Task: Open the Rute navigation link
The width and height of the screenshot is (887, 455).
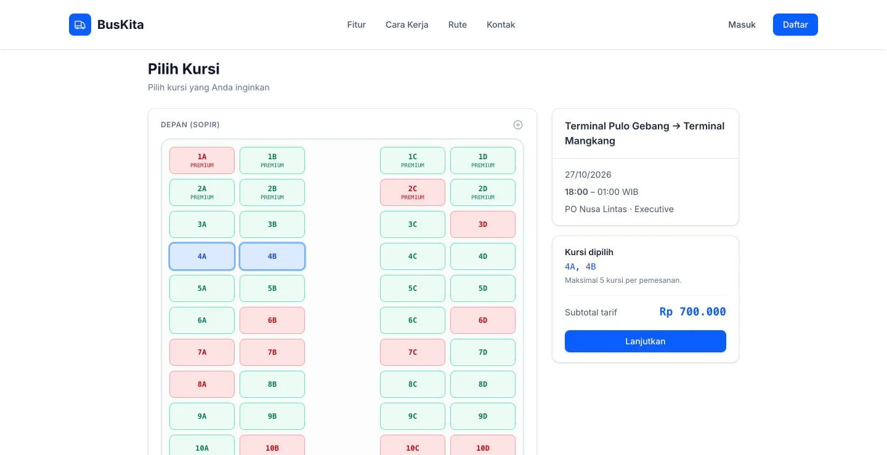Action: [458, 25]
